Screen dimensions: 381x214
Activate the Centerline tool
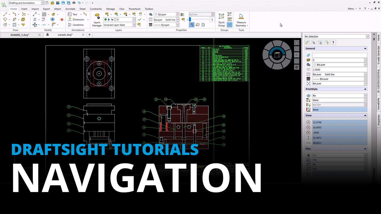(x=78, y=25)
